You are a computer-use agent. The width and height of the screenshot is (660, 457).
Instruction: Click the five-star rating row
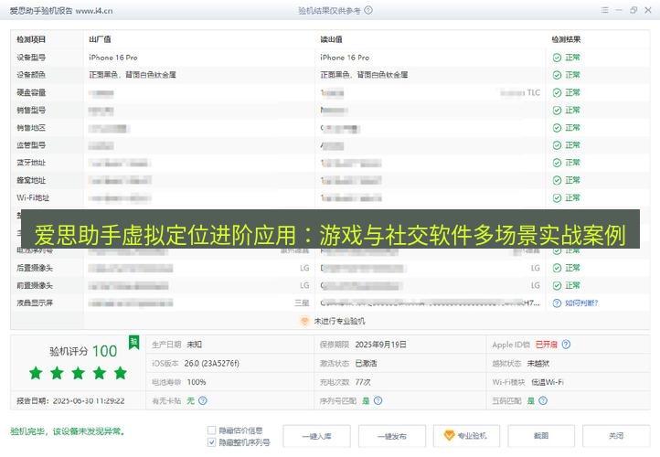(78, 373)
